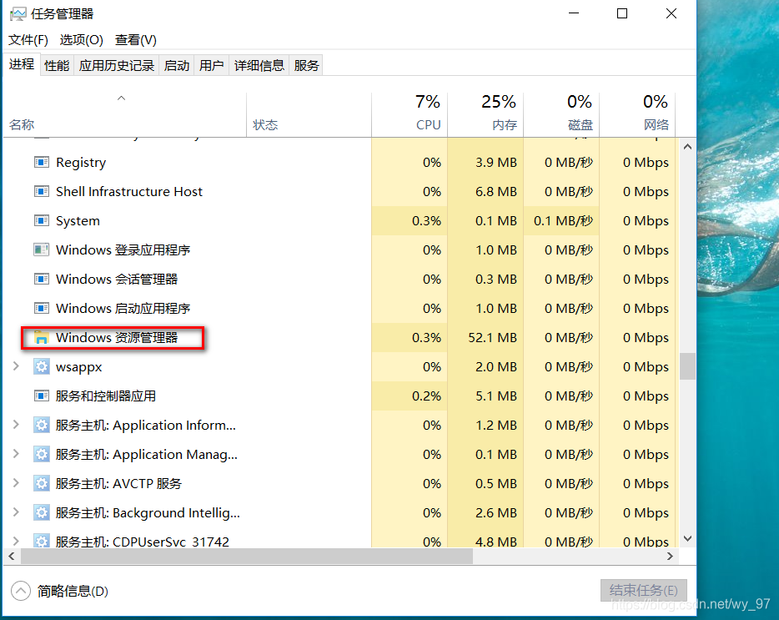Sort by the 网络 column header

coord(637,114)
